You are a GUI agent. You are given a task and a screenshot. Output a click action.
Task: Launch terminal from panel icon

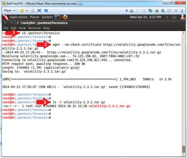[57, 17]
